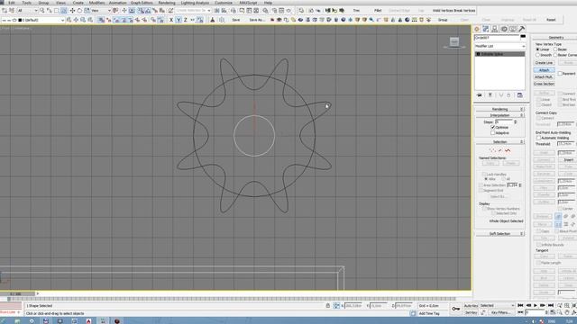
Task: Click Go to Start playback button
Action: (520, 305)
